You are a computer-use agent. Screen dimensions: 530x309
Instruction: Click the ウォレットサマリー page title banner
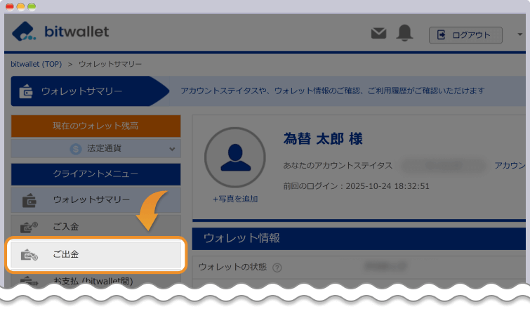pos(90,91)
